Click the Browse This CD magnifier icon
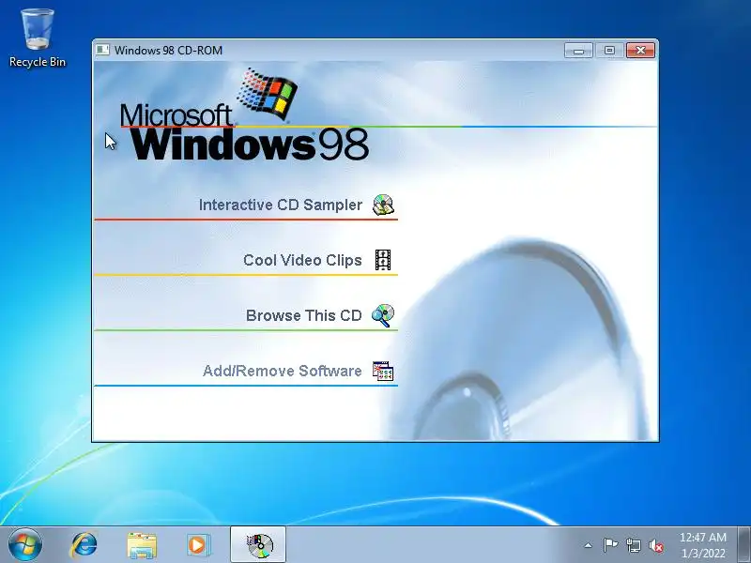This screenshot has height=563, width=751. point(383,315)
